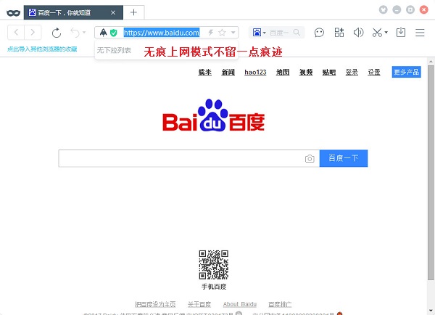Image resolution: width=435 pixels, height=315 pixels.
Task: Click the Baidu logo
Action: (213, 115)
